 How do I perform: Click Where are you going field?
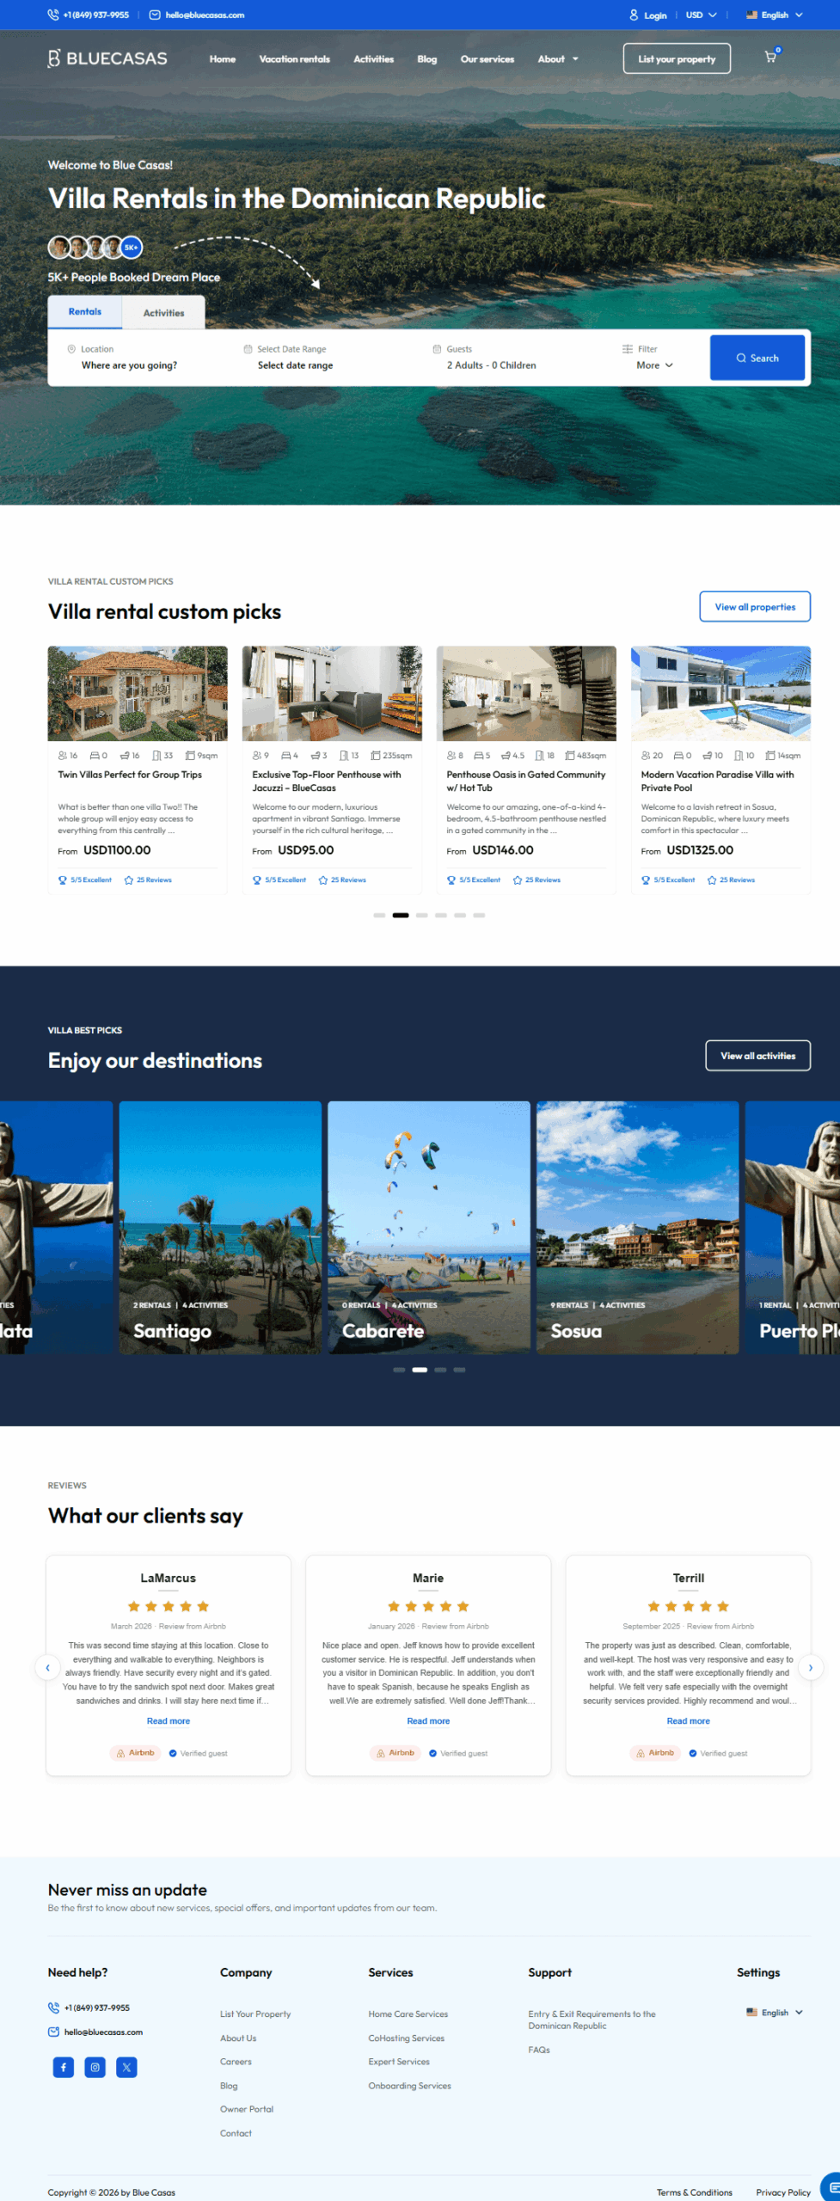tap(129, 365)
